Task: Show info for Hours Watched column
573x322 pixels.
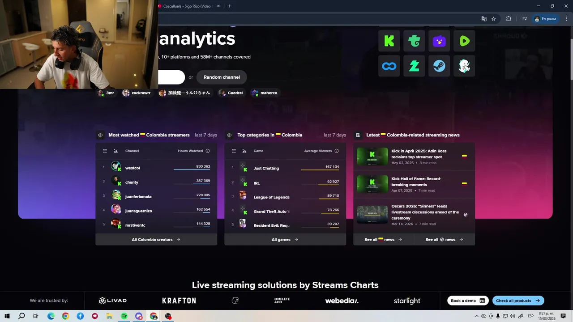Action: click(207, 151)
